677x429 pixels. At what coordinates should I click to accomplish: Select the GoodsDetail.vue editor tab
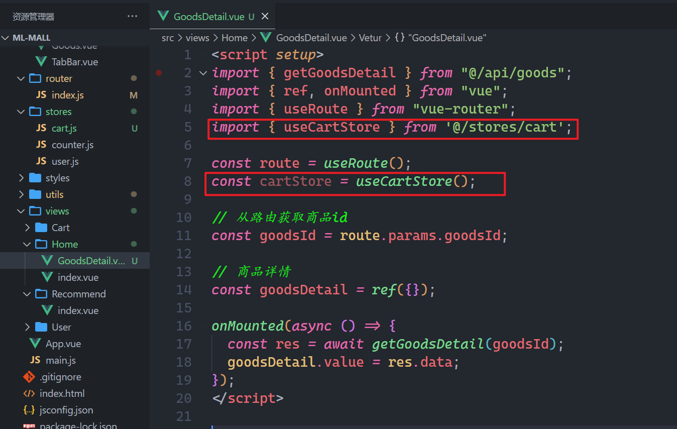coord(213,17)
